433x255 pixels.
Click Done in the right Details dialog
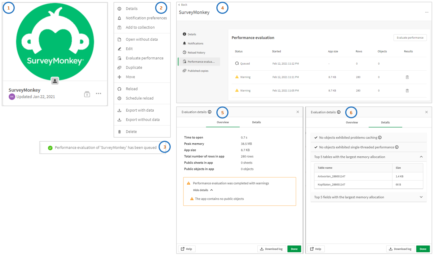coord(423,249)
